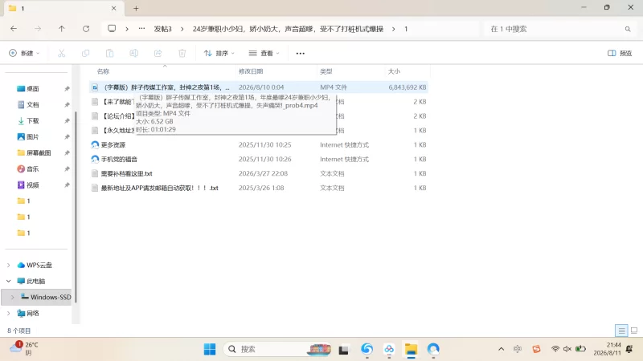This screenshot has width=643, height=361.
Task: Click the taskbar 搜索 search box
Action: [277, 349]
